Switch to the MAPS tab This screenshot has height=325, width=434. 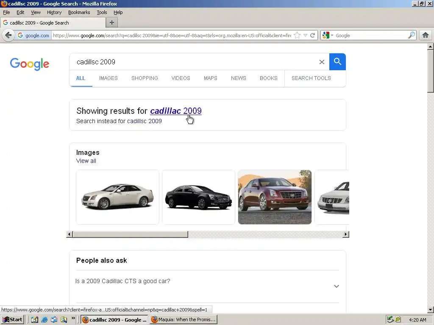tap(211, 78)
